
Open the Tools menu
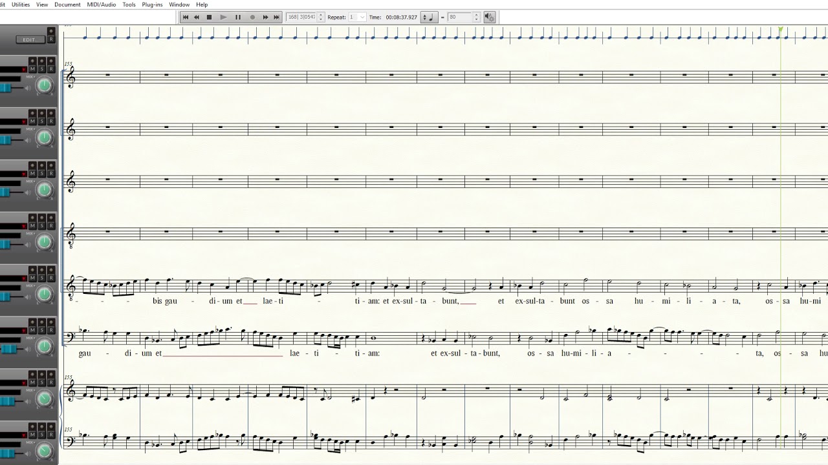coord(129,5)
